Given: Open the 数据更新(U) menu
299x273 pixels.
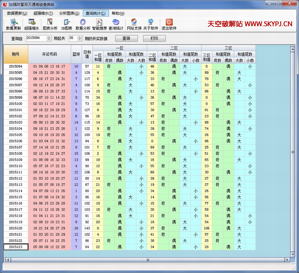Looking at the screenshot, I should tap(17, 13).
